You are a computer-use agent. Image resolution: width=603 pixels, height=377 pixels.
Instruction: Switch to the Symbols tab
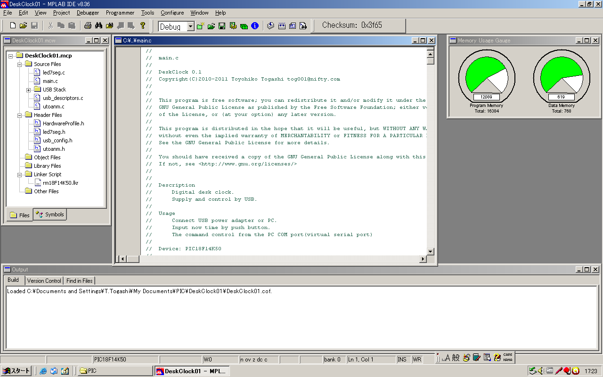(50, 214)
